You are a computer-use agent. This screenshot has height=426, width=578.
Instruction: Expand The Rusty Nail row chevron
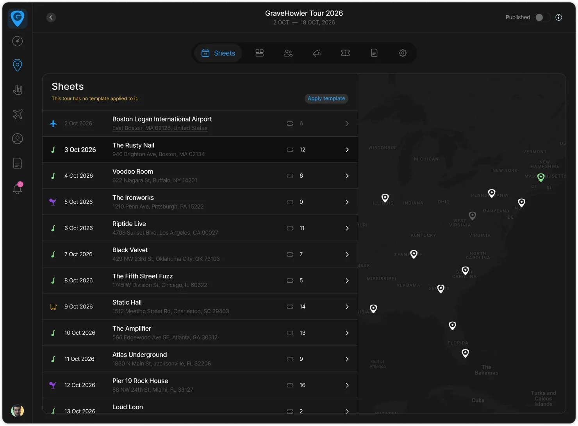347,150
